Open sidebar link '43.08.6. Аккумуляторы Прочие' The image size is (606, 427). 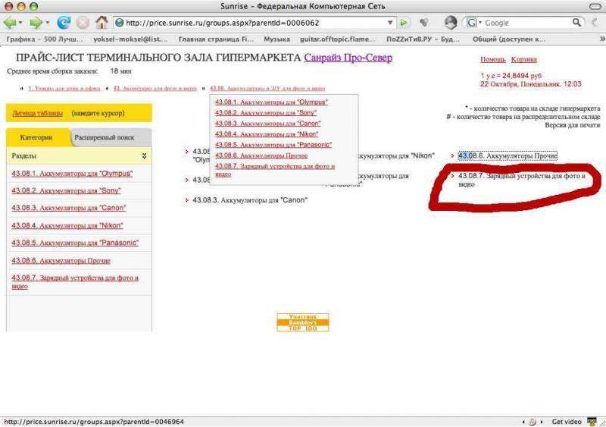[x=61, y=261]
